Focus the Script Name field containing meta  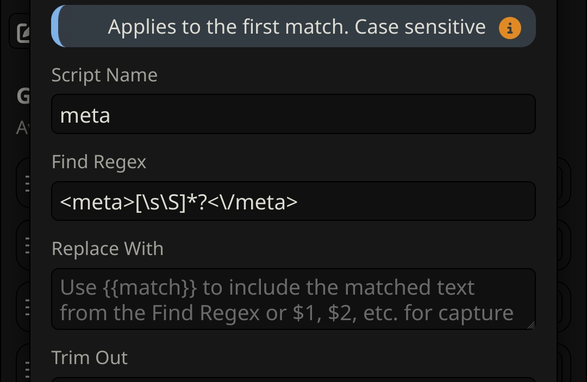click(x=293, y=114)
